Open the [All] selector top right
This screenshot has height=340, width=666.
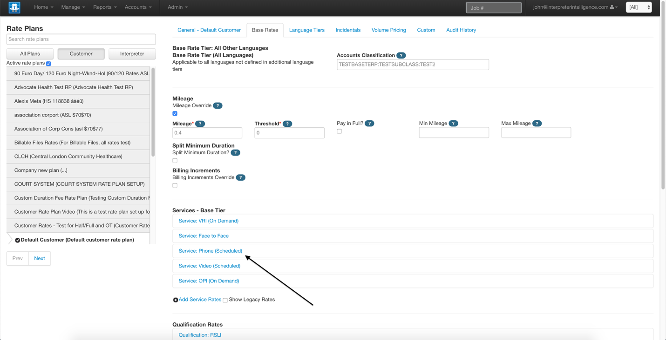click(639, 7)
